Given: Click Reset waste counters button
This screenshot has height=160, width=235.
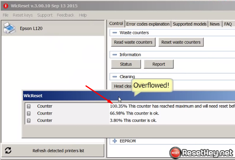Looking at the screenshot, I should click(181, 42).
